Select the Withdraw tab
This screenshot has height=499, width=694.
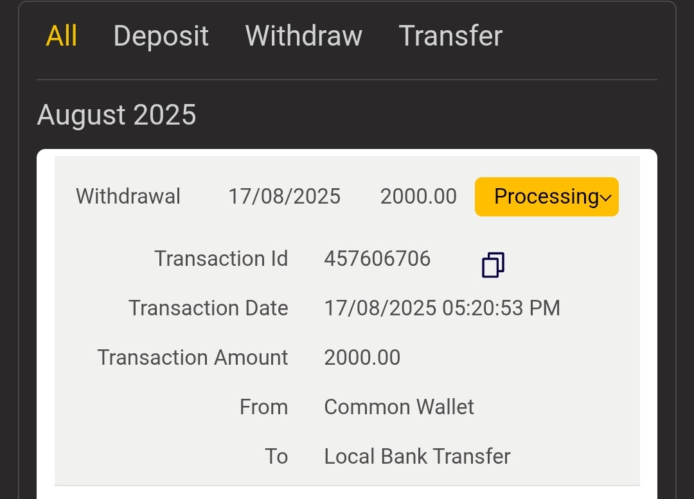point(303,36)
